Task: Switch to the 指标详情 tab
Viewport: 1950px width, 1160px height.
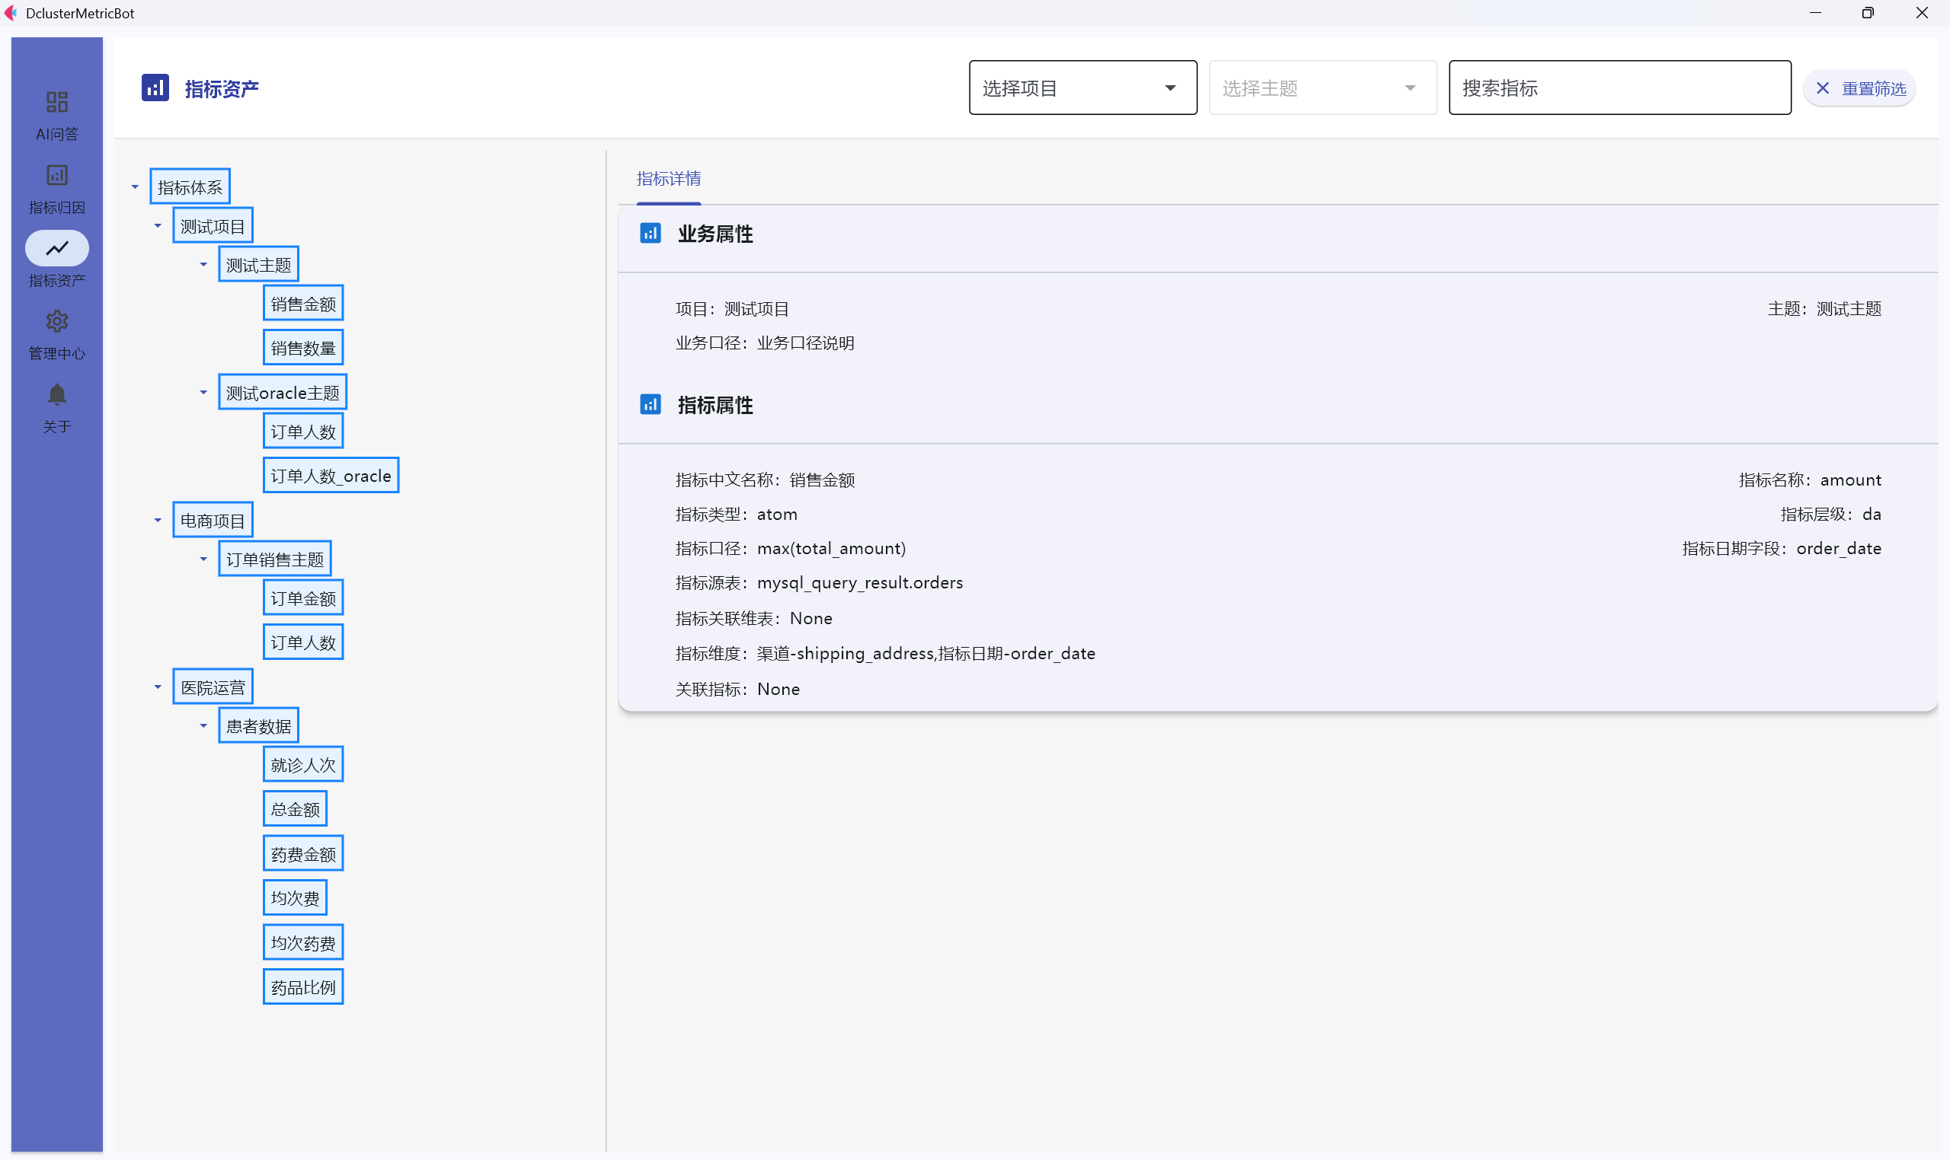Action: 668,179
